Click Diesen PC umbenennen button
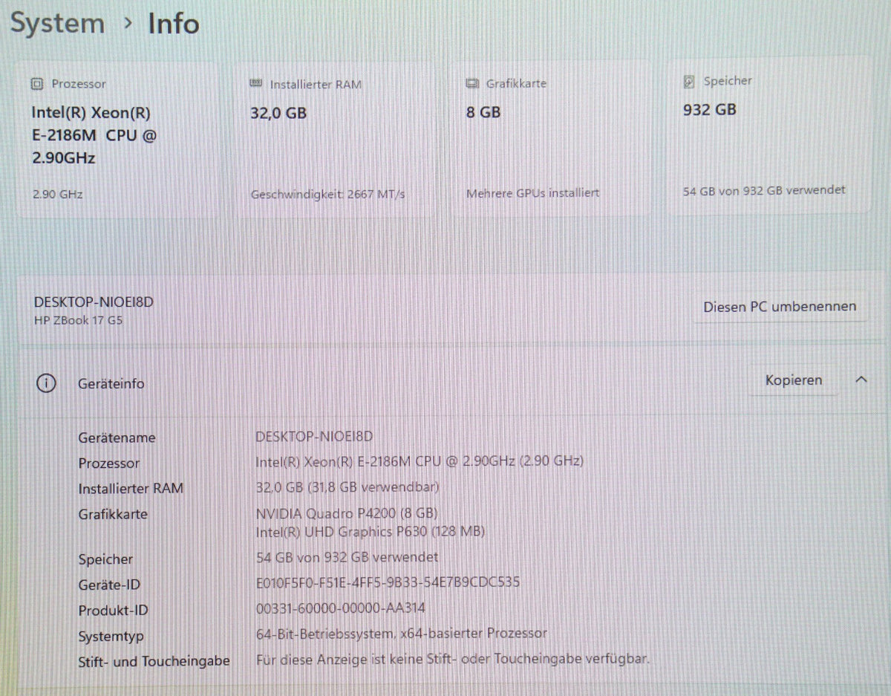Screen dimensions: 891x696 click(780, 307)
